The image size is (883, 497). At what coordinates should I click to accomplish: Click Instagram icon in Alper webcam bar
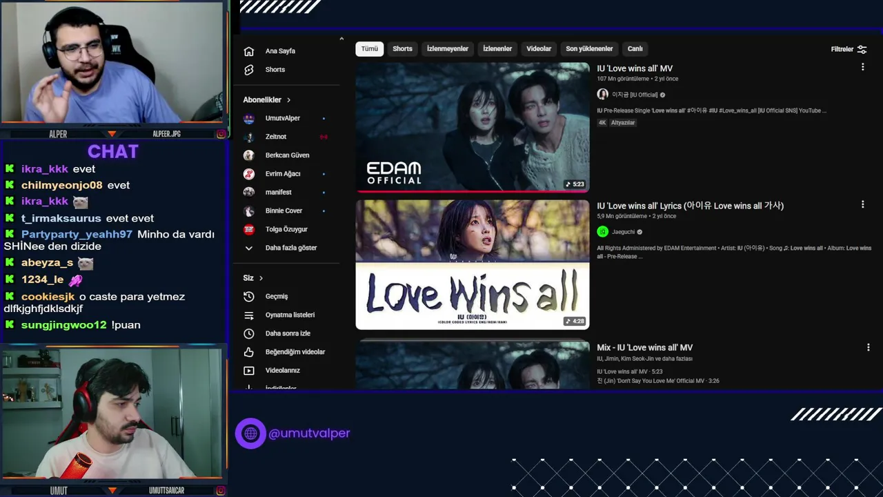221,134
